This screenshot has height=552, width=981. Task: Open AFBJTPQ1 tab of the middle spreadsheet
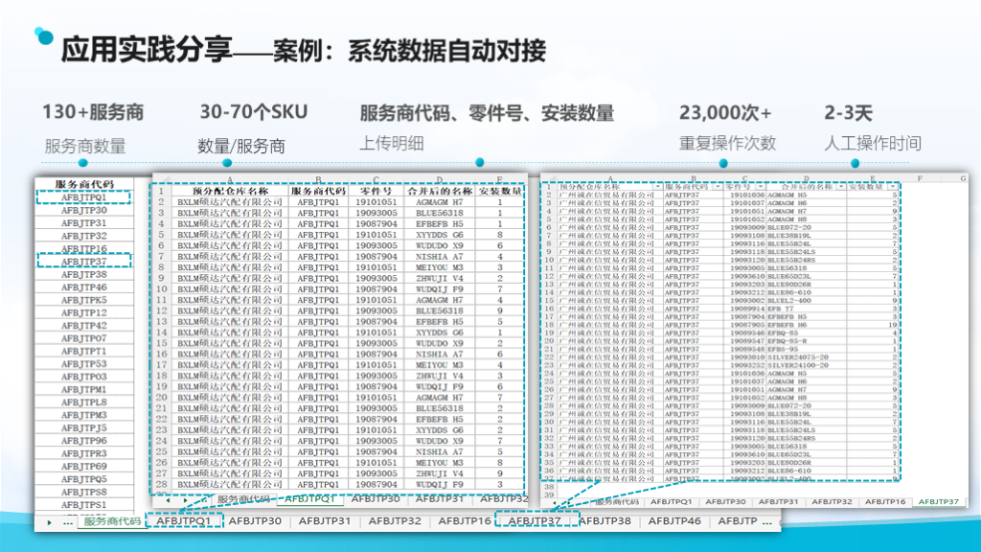[310, 498]
